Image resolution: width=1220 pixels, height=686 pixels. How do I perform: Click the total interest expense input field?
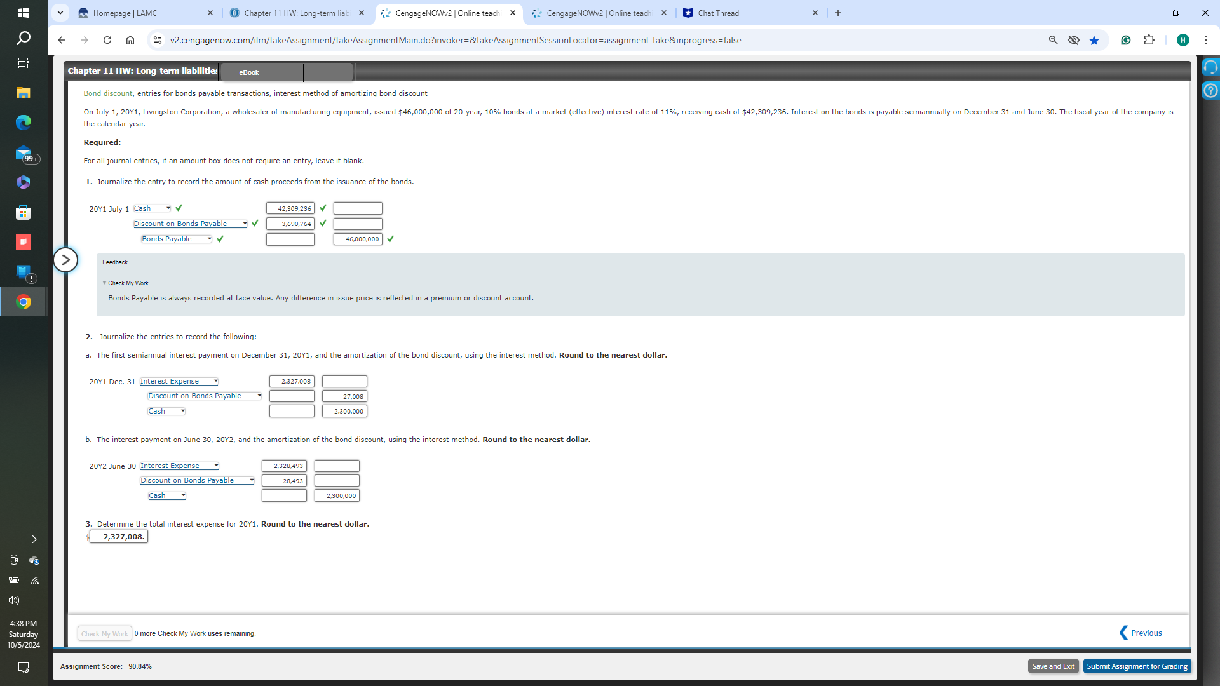click(119, 537)
